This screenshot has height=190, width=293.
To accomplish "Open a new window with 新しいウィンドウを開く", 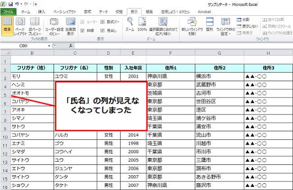I will click(x=192, y=26).
